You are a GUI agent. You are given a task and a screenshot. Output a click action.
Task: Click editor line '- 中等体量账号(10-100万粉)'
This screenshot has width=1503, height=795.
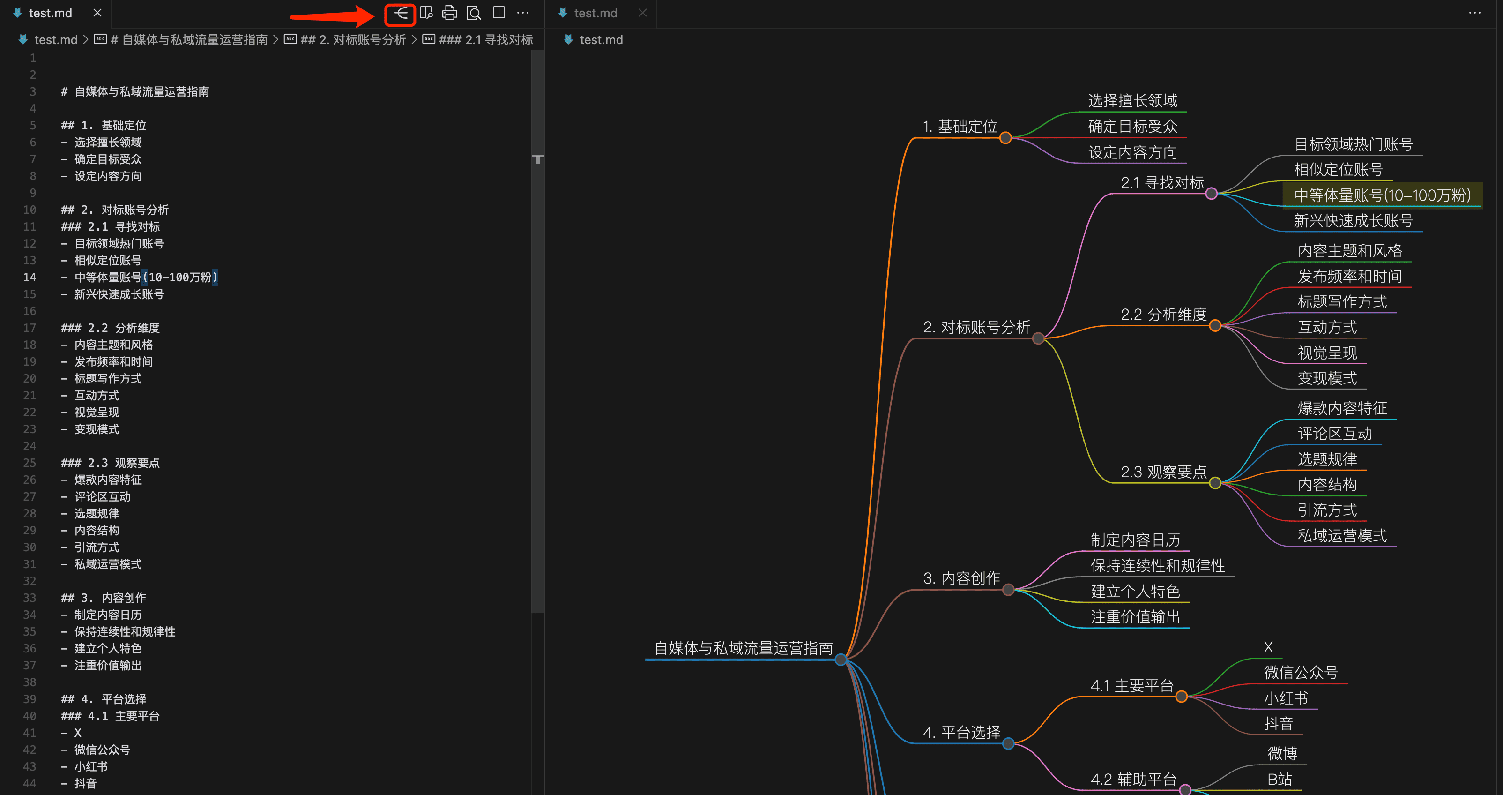139,277
